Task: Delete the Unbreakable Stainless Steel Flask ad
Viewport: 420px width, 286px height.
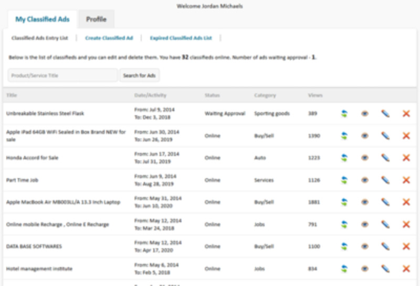Action: pos(406,114)
